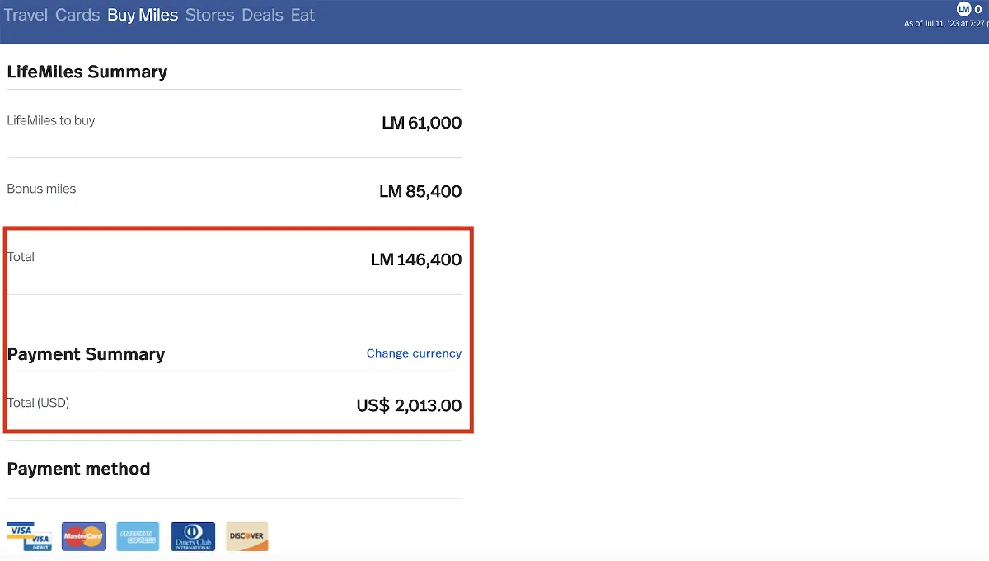
Task: Click the As of Jul 11 timestamp
Action: pos(946,24)
